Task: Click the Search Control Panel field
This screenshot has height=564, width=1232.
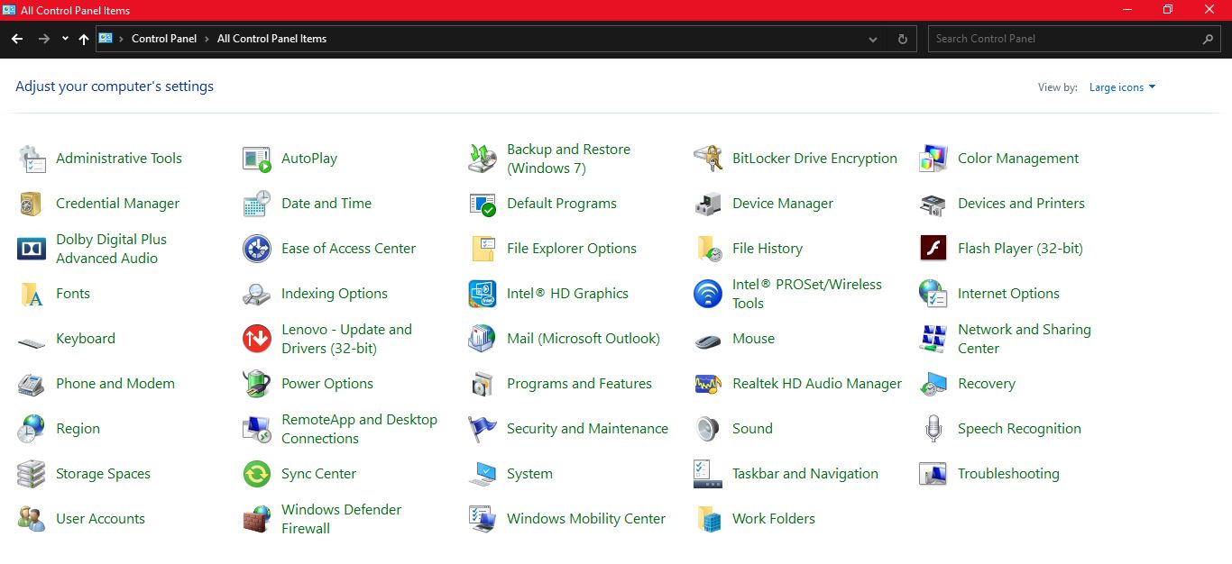Action: coord(1064,39)
